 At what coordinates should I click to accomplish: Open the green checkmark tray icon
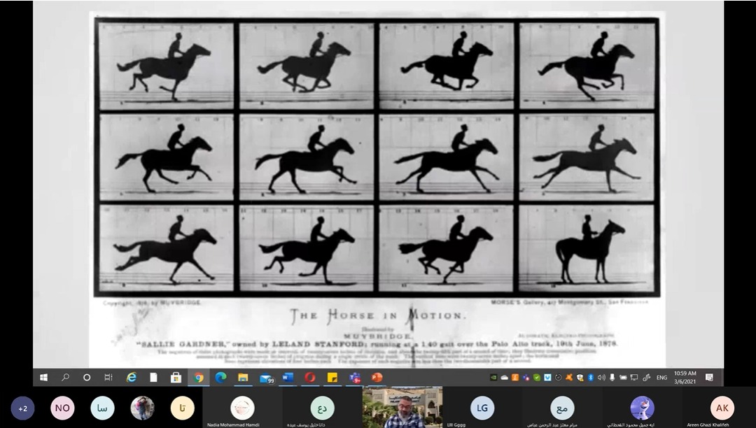click(537, 378)
